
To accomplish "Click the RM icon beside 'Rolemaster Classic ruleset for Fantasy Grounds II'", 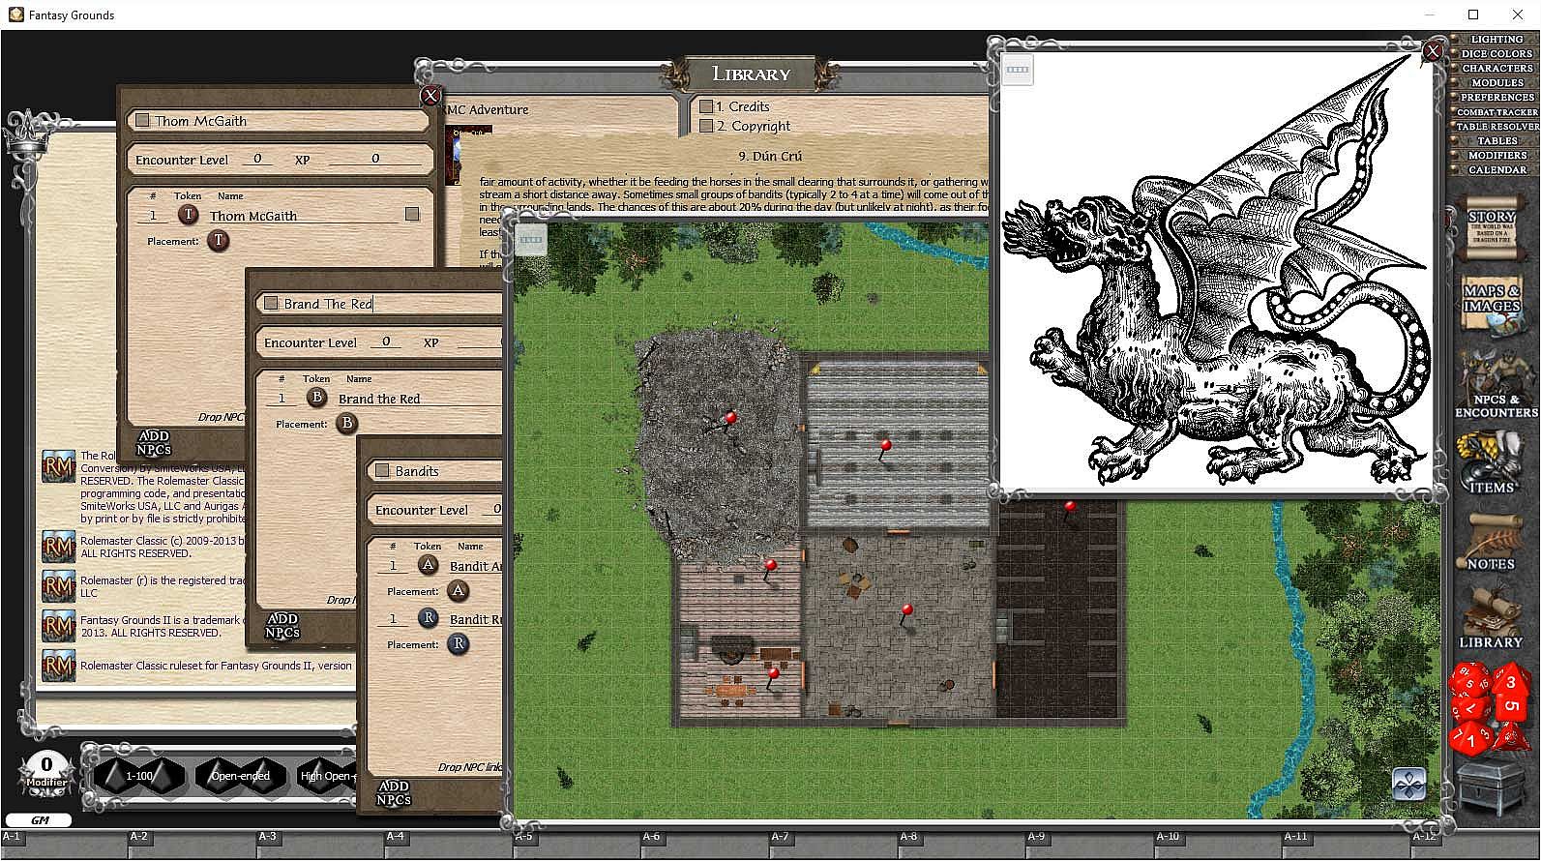I will [x=59, y=666].
